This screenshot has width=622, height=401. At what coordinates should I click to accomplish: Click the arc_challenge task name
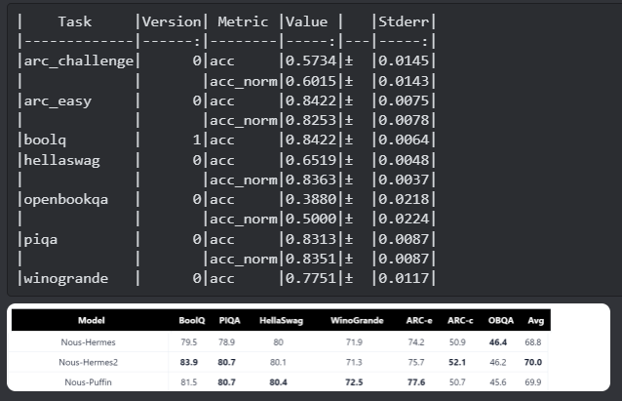click(x=79, y=60)
